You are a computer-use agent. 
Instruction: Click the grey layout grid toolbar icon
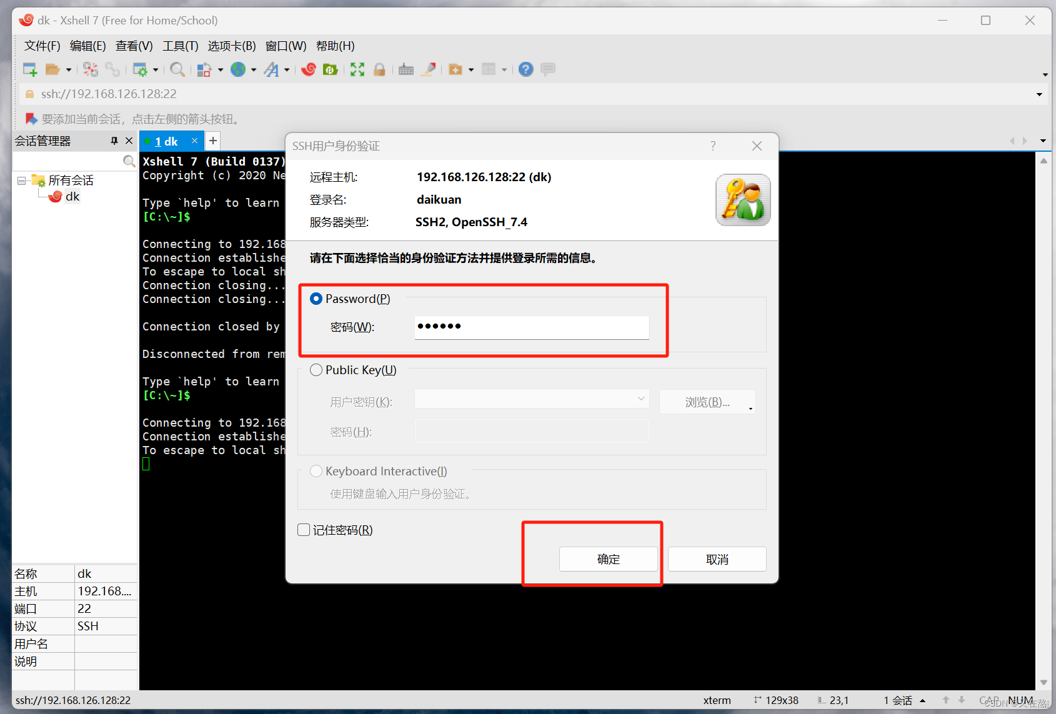pos(489,69)
